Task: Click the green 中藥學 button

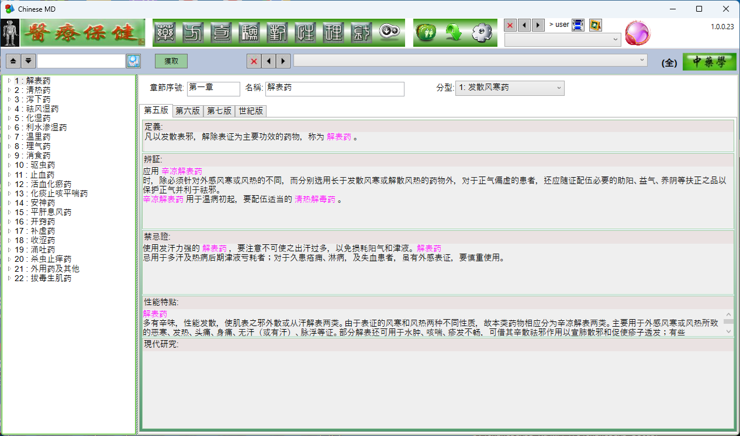Action: pos(709,62)
